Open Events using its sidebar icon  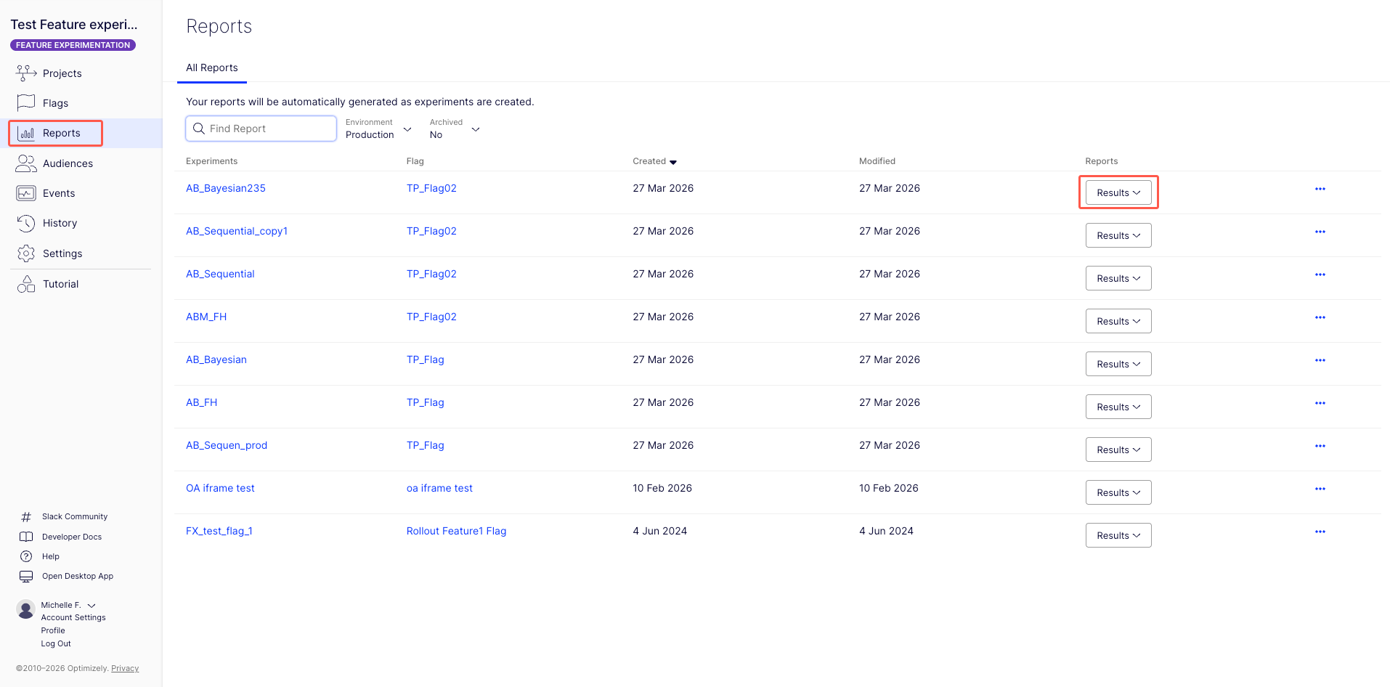26,193
